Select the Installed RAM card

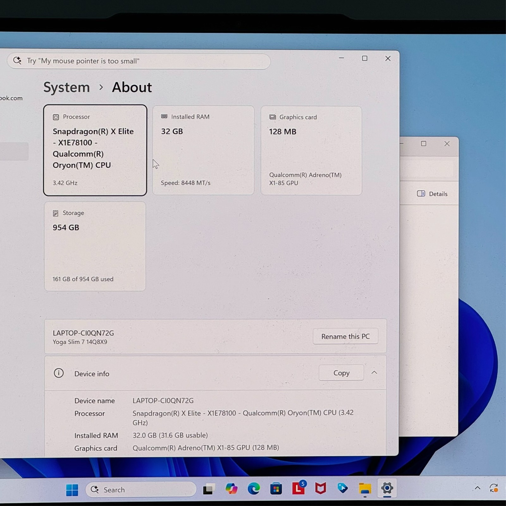[203, 150]
